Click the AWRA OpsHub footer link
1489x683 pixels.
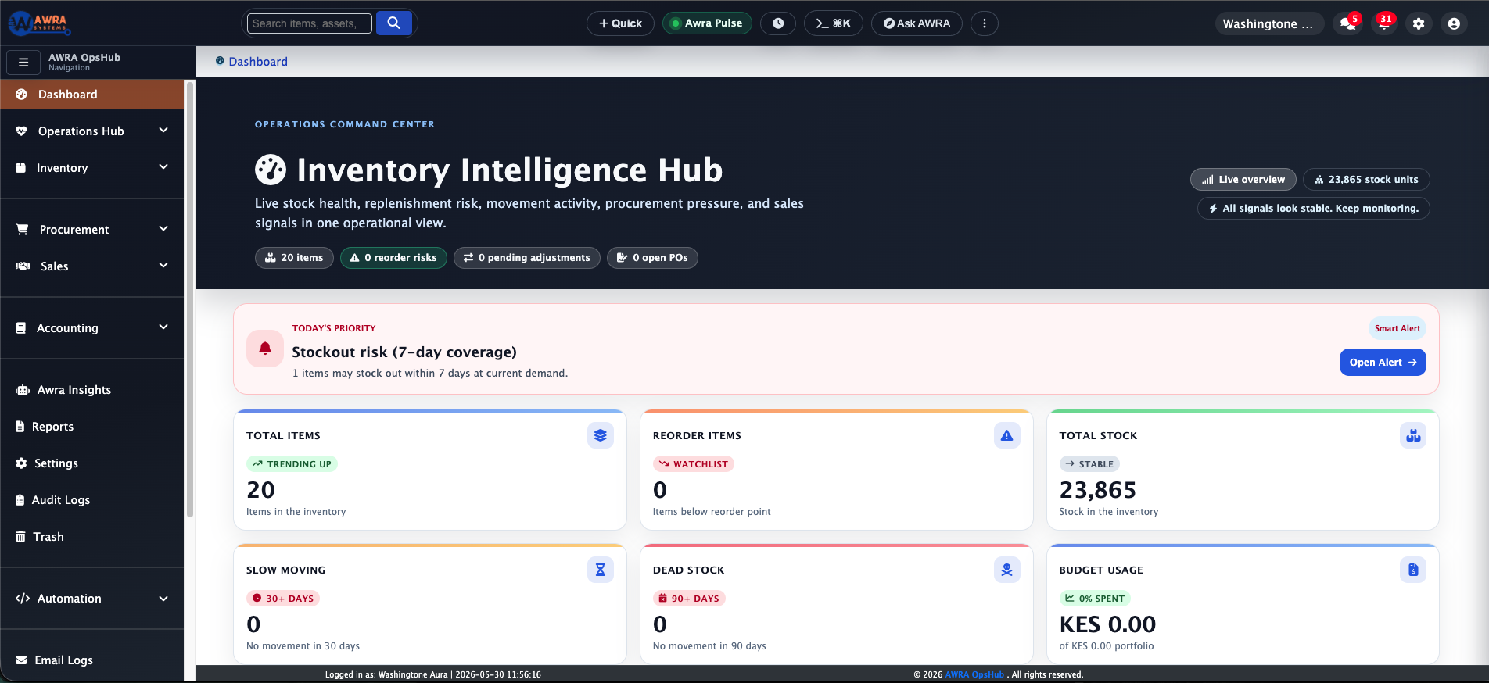(974, 674)
